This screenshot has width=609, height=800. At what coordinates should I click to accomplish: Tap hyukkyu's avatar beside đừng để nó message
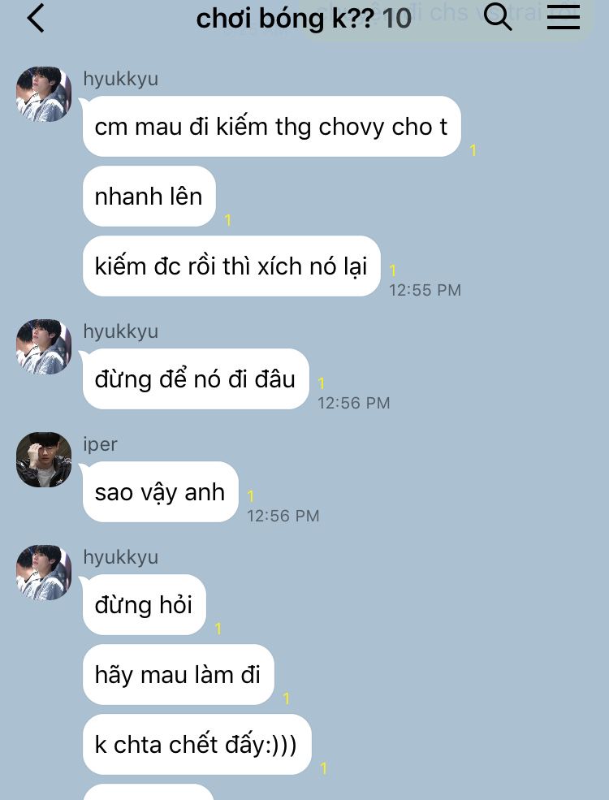(44, 347)
